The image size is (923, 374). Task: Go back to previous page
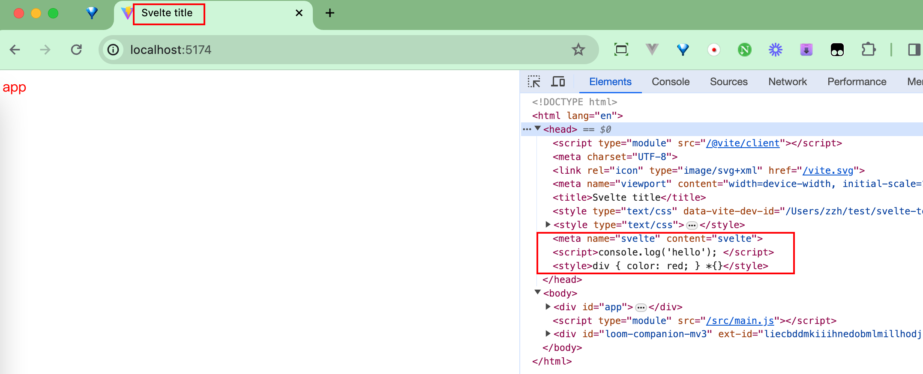(x=15, y=50)
